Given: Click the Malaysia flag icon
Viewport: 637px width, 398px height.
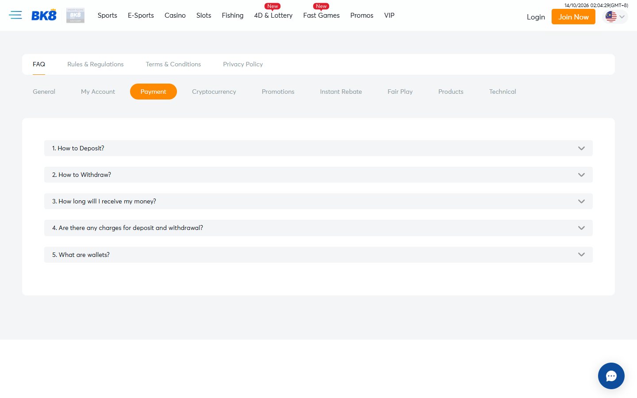Looking at the screenshot, I should pos(611,17).
